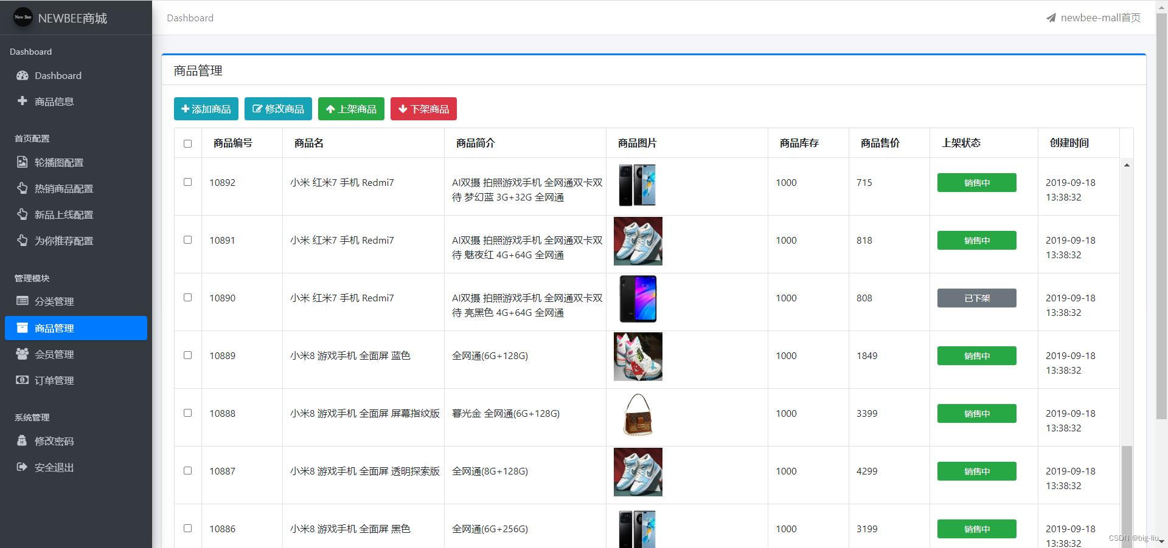
Task: Click the red 下架商品 button
Action: point(423,109)
